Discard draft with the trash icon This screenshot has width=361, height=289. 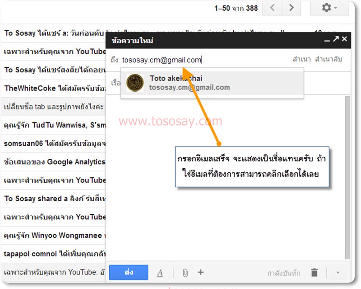tap(315, 273)
